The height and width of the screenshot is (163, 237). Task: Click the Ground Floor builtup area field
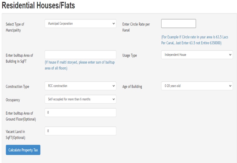pyautogui.click(x=80, y=112)
